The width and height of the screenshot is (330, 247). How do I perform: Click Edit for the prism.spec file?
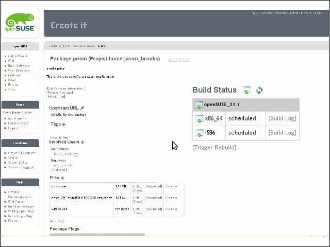[x=136, y=186]
